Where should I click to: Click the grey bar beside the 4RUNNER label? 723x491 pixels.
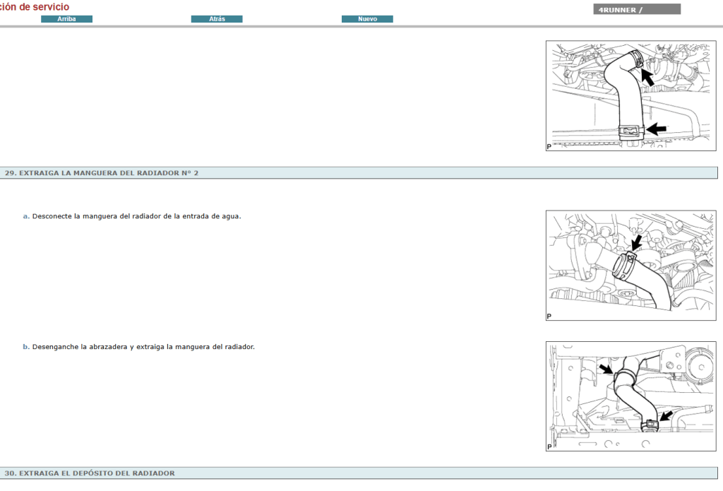tap(662, 8)
